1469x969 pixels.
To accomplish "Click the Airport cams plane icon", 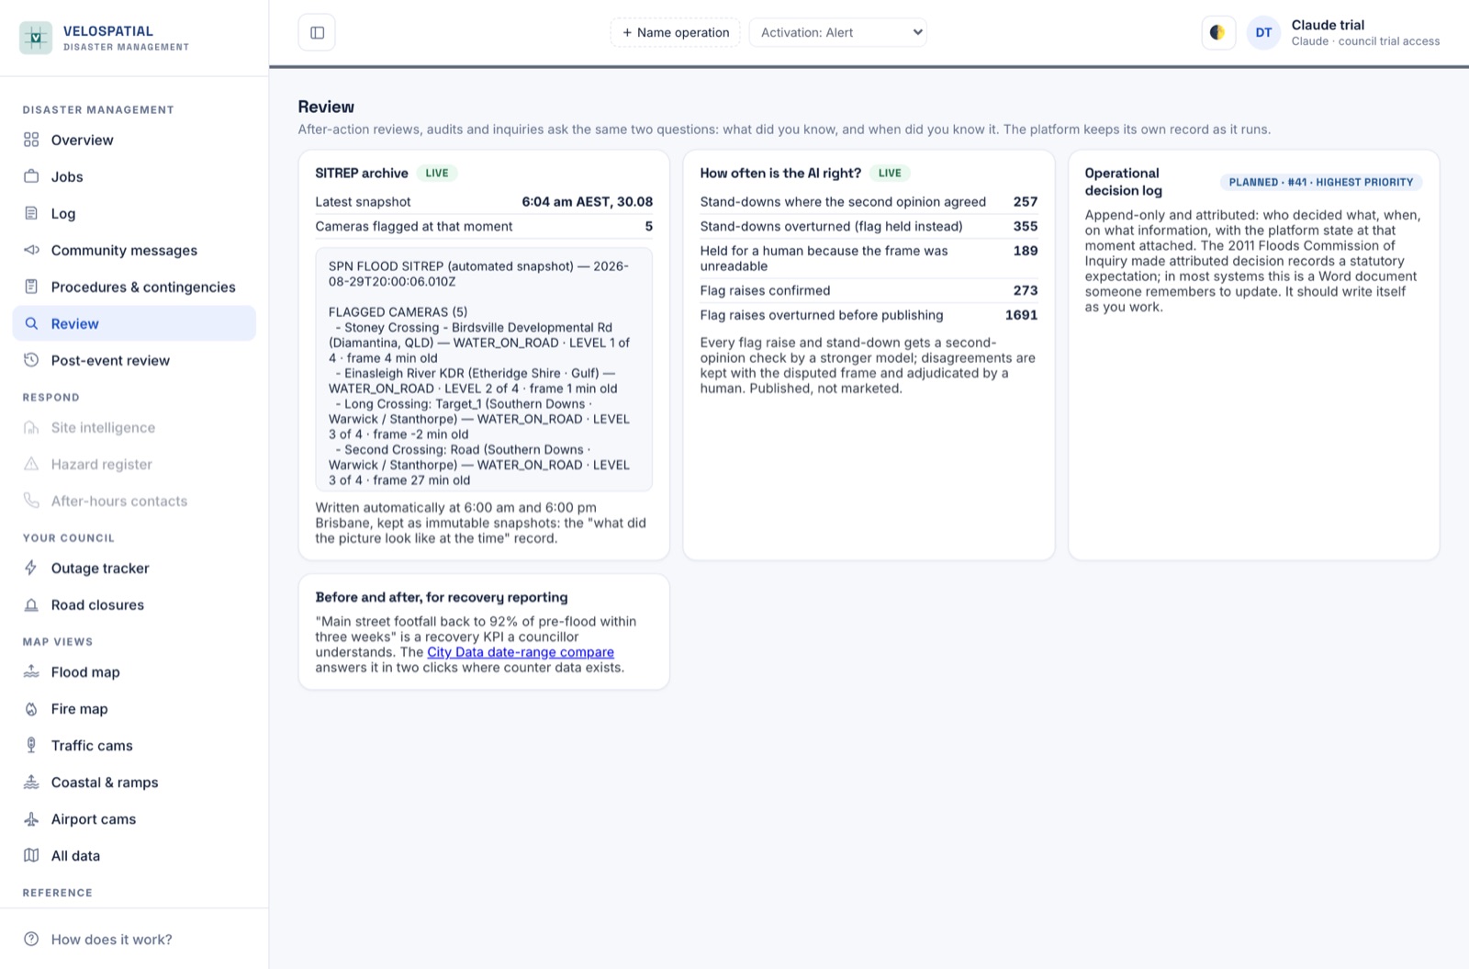I will coord(31,818).
